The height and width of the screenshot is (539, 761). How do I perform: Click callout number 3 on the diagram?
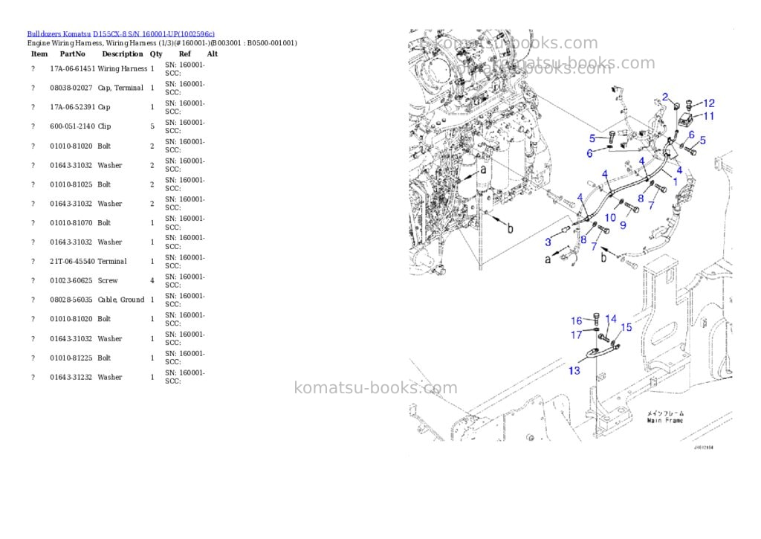tap(548, 242)
